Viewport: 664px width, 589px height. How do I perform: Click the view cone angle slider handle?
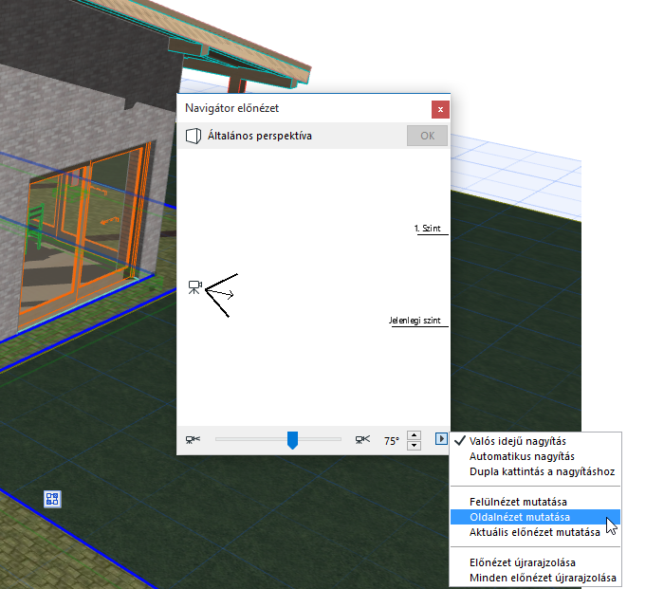[x=292, y=440]
